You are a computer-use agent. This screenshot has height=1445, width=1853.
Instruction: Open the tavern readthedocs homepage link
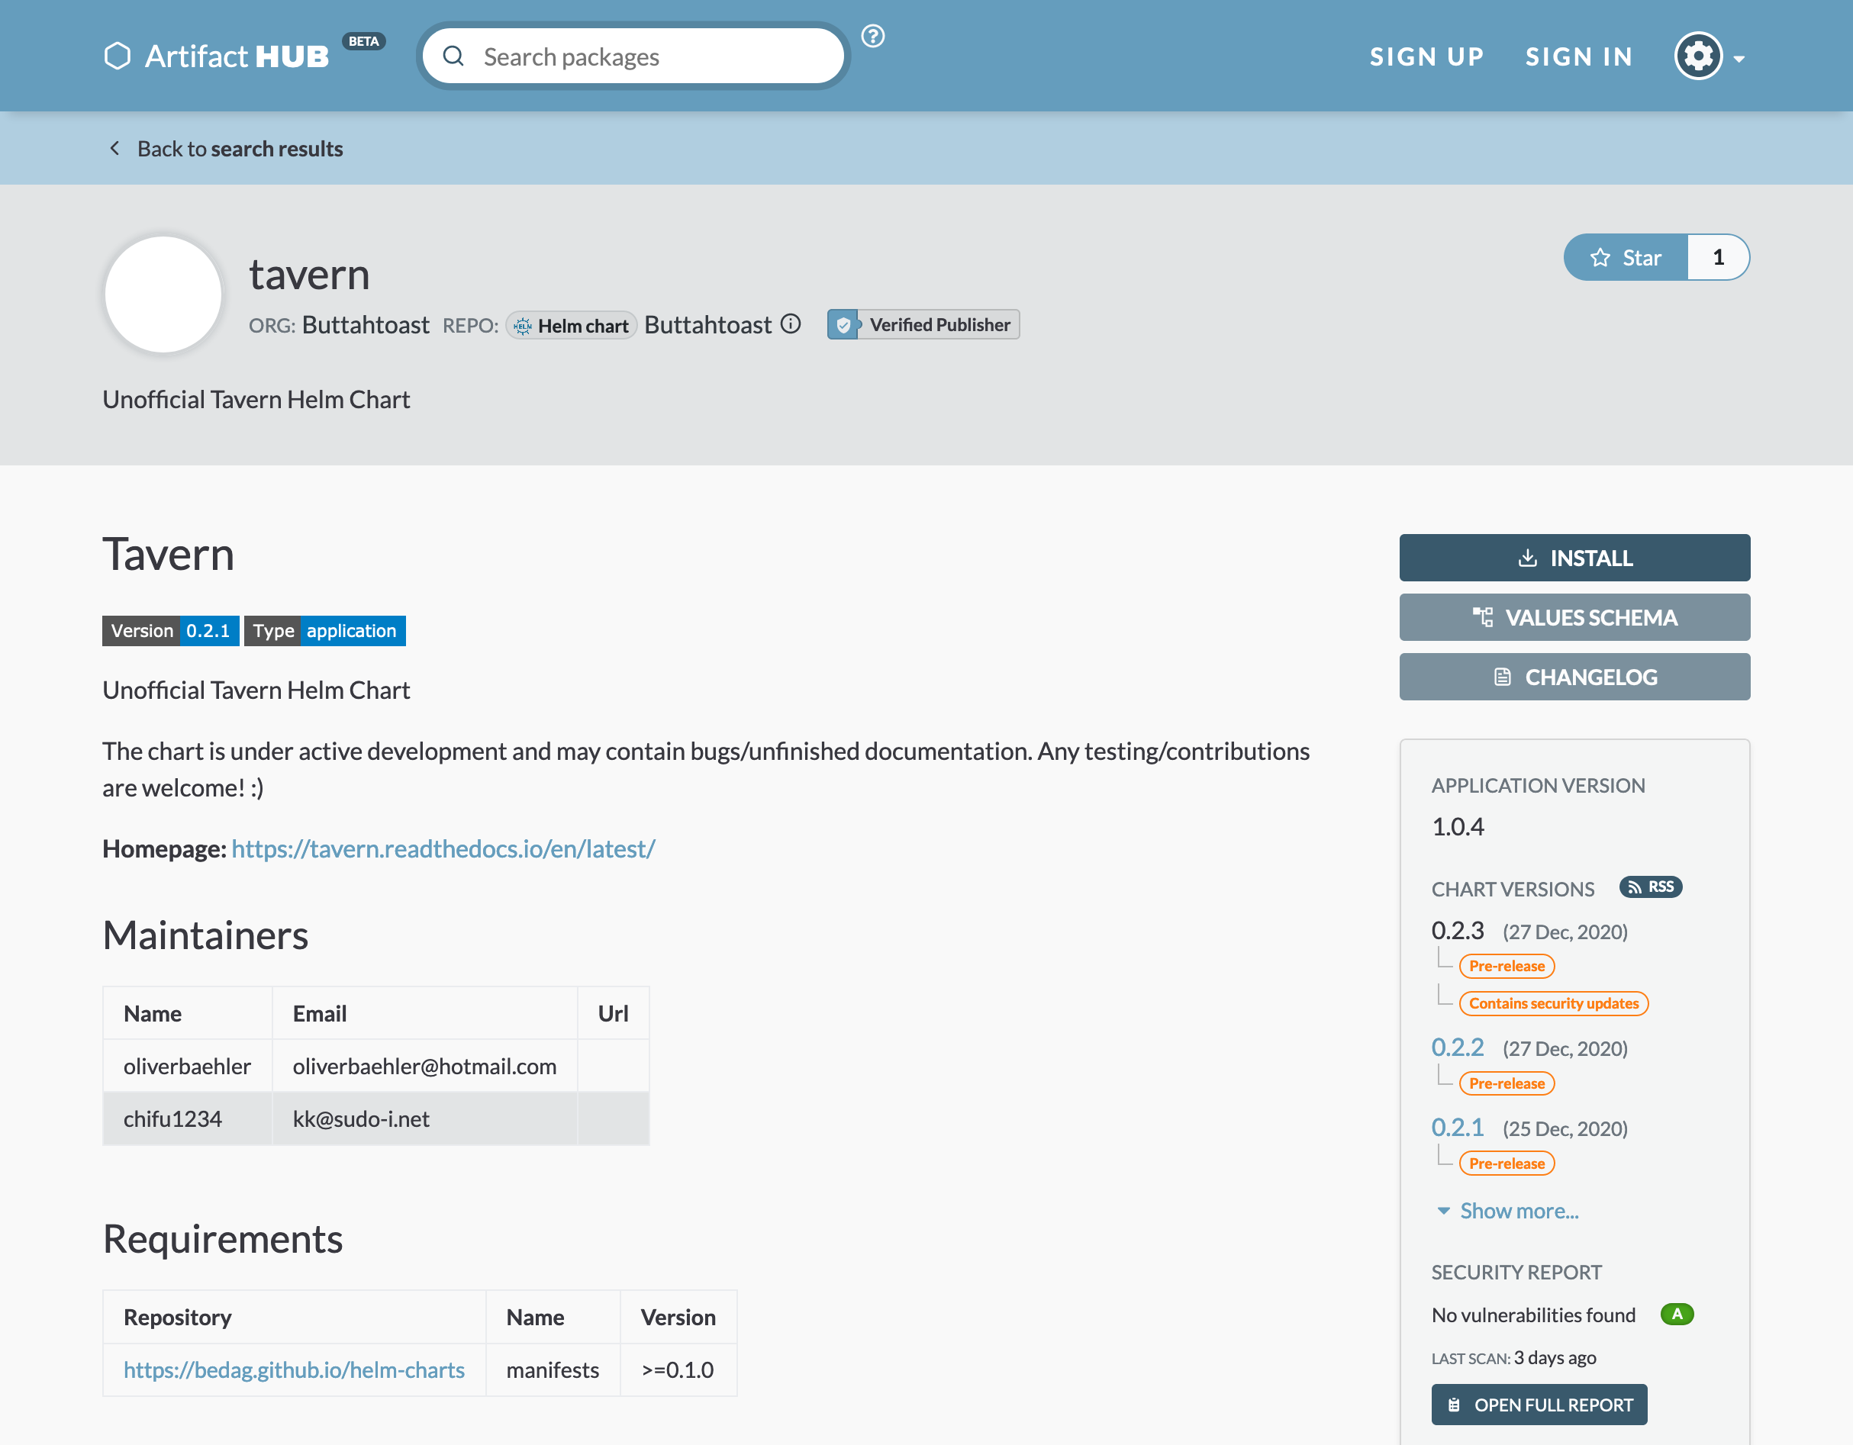click(443, 849)
